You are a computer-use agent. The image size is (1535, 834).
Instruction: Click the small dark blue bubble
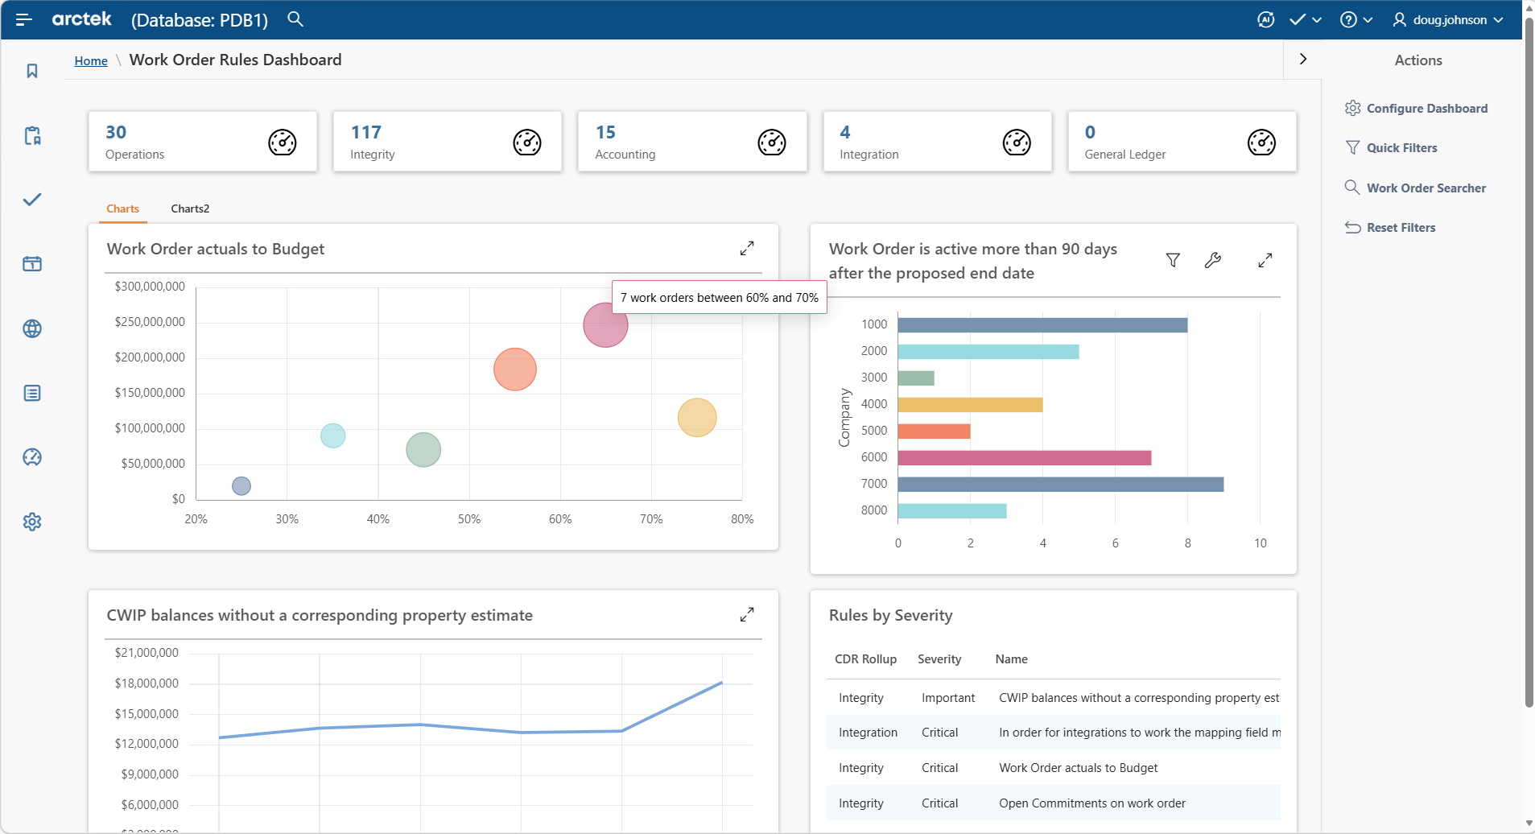tap(241, 486)
